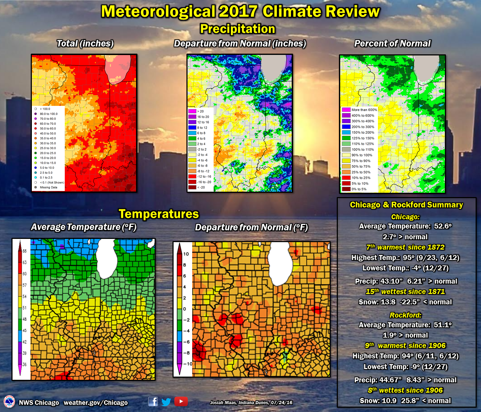Viewport: 481px width, 412px height.
Task: Pick the magenta '> 20' legend swatch
Action: (192, 111)
